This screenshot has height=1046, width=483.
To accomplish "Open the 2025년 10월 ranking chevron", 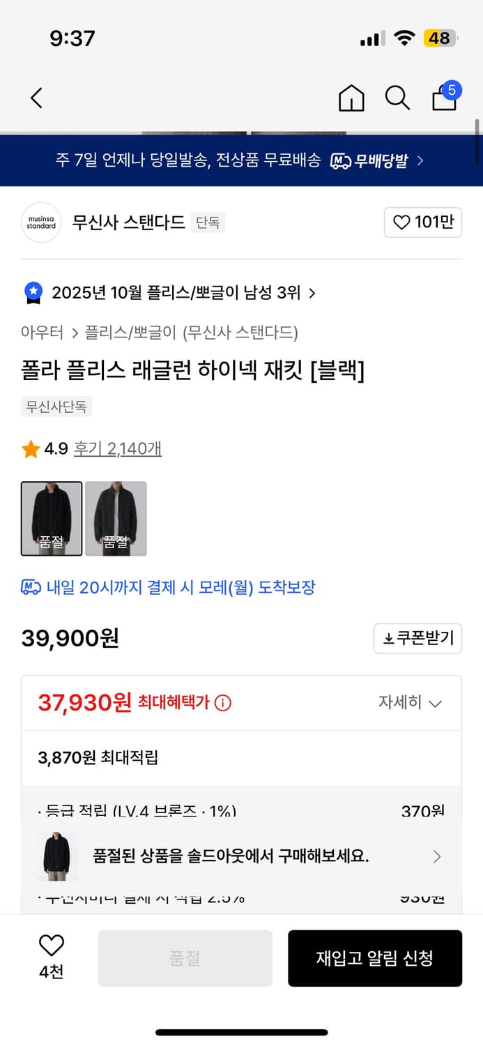I will (312, 294).
